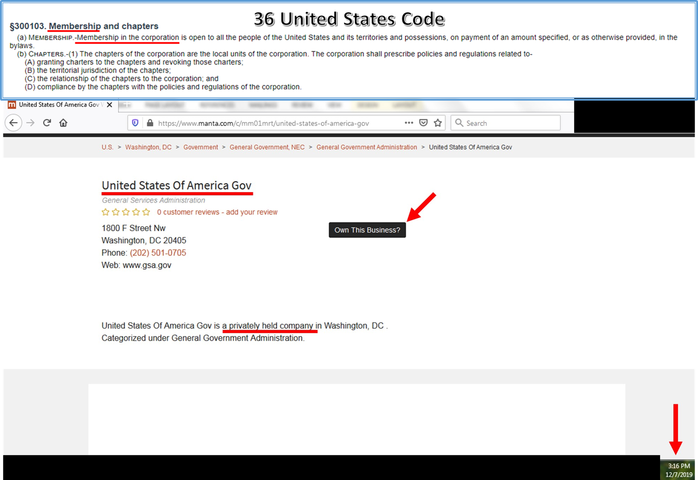698x480 pixels.
Task: Open 0 customer reviews - add your review
Action: pos(217,212)
